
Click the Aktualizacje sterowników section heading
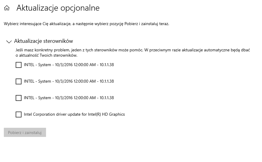[43, 41]
